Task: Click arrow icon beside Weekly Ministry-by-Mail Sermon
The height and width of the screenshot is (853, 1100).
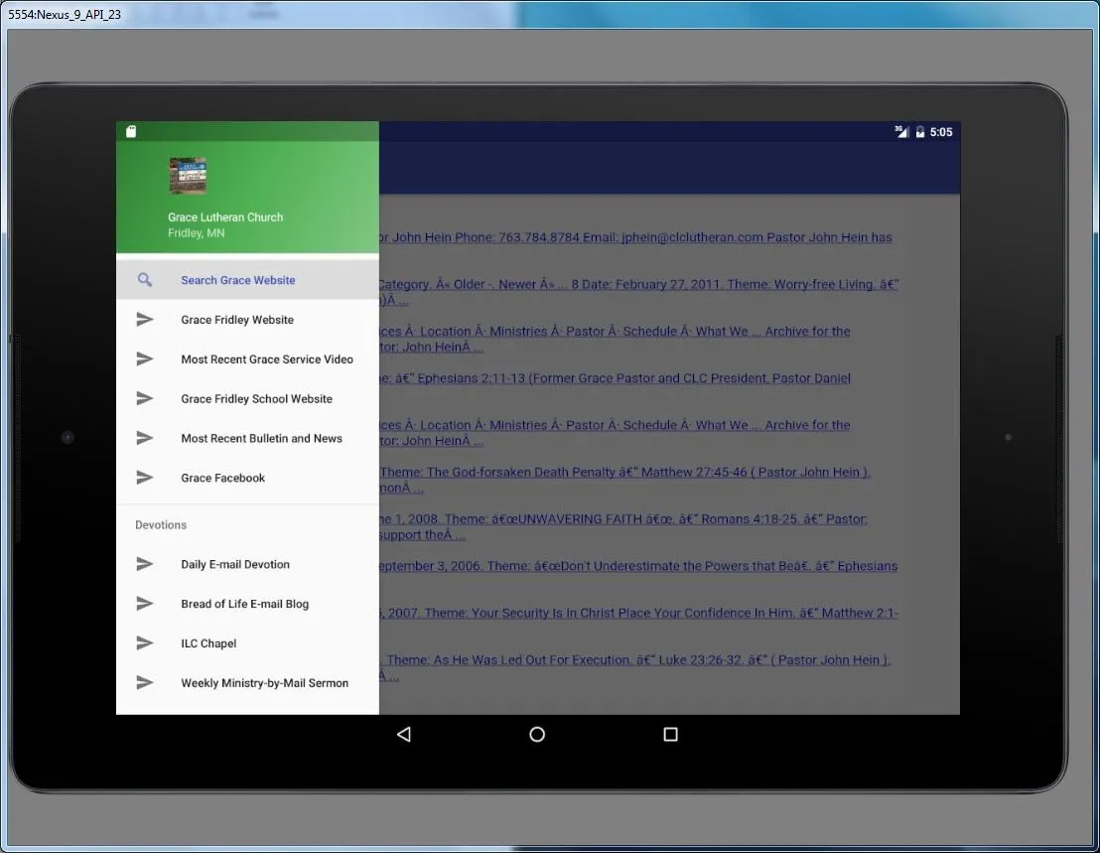Action: pyautogui.click(x=145, y=682)
